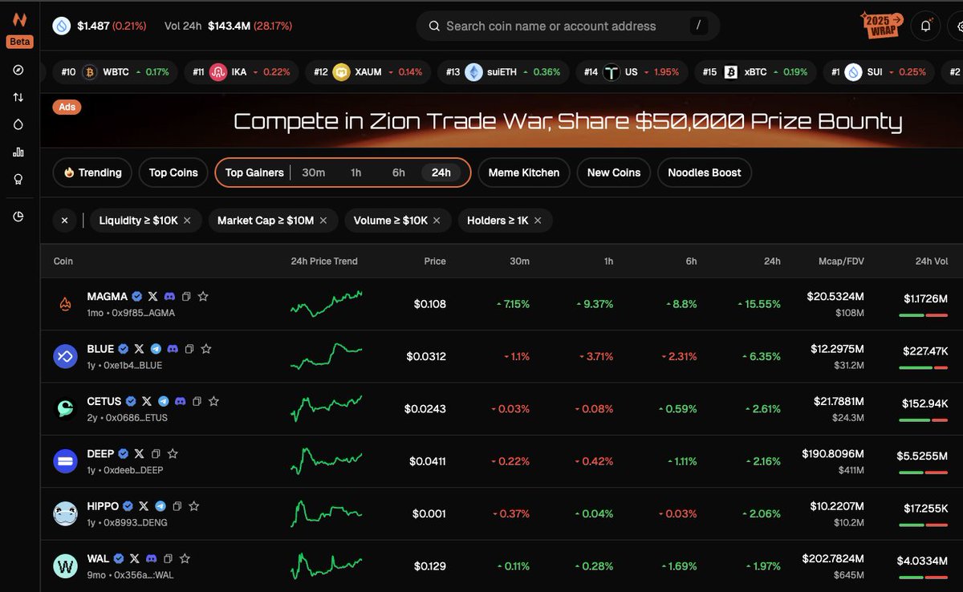Viewport: 963px width, 592px height.
Task: Click the lightbulb icon in left sidebar
Action: click(x=18, y=179)
